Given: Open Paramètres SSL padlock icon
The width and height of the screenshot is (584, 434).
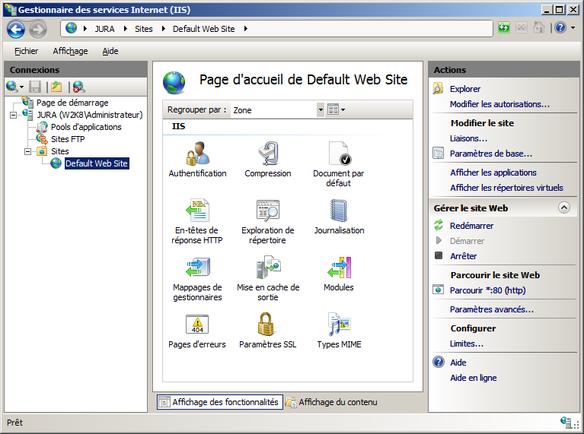Looking at the screenshot, I should click(267, 325).
